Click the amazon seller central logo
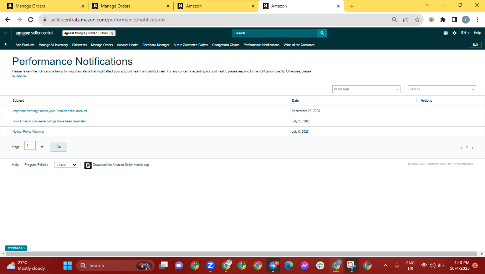The height and width of the screenshot is (274, 485). [34, 33]
